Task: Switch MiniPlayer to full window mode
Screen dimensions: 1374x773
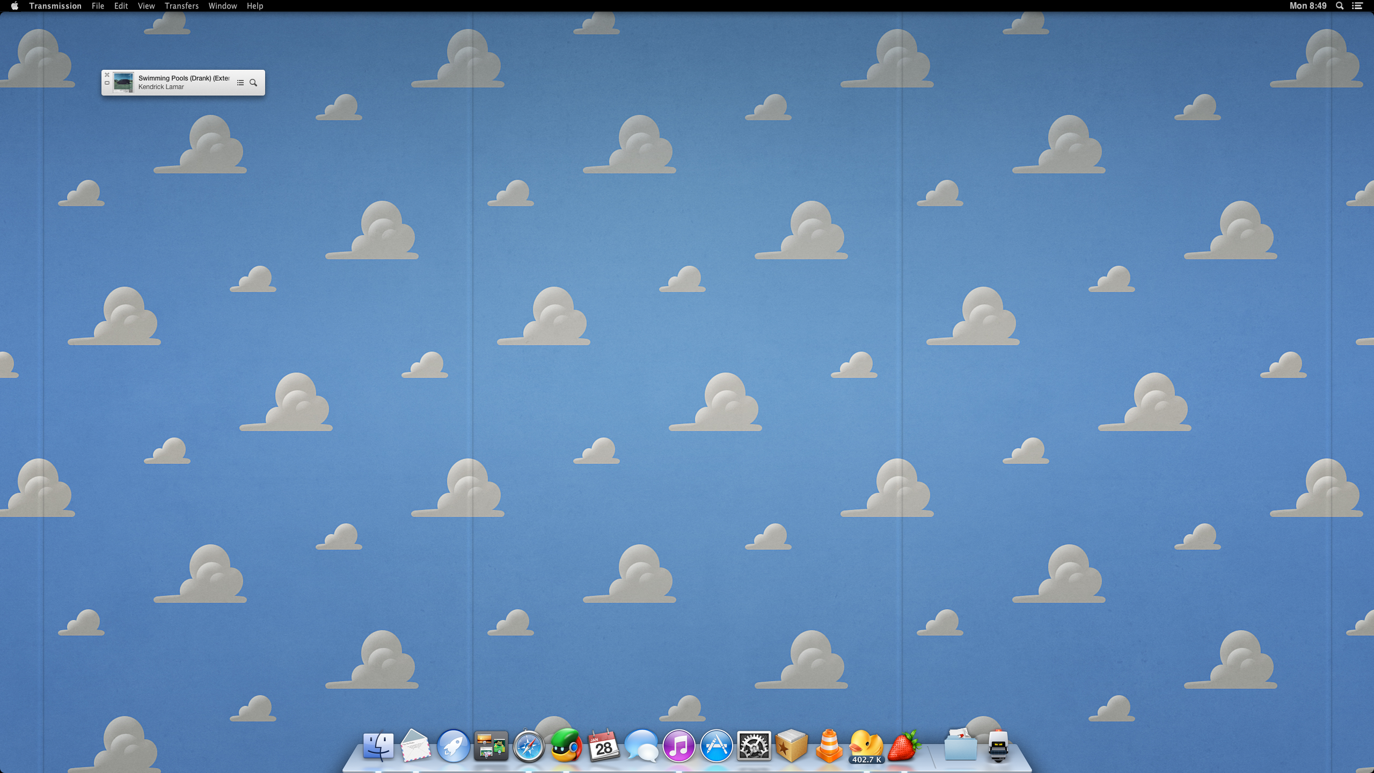Action: 107,83
